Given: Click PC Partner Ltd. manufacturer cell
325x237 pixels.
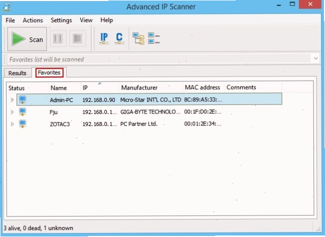Looking at the screenshot, I should [x=139, y=124].
